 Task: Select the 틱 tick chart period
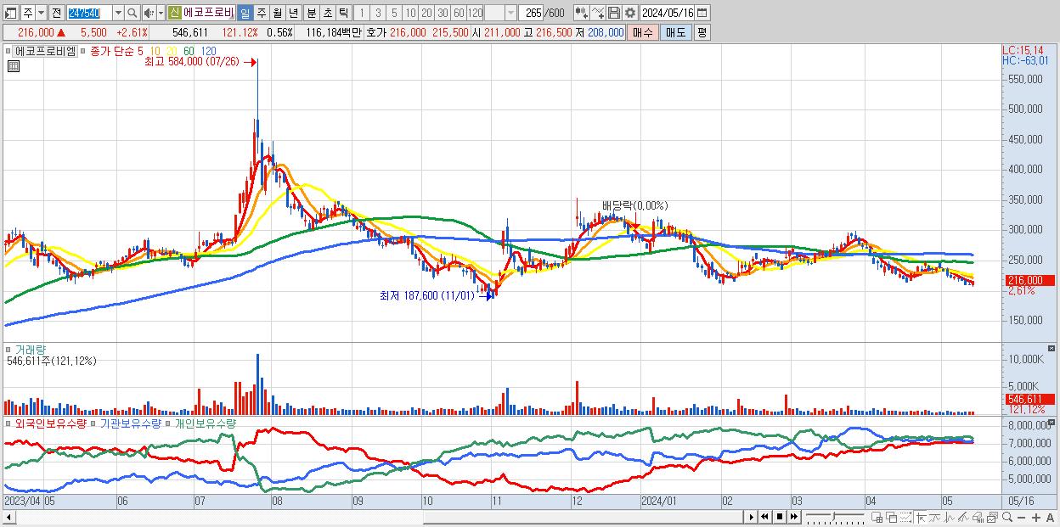342,13
